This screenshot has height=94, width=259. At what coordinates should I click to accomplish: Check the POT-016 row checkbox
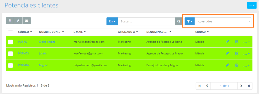pyautogui.click(x=10, y=65)
